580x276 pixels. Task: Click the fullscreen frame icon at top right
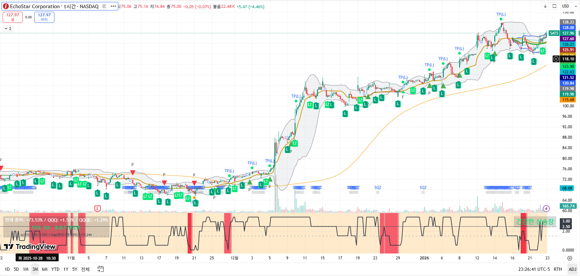(554, 6)
